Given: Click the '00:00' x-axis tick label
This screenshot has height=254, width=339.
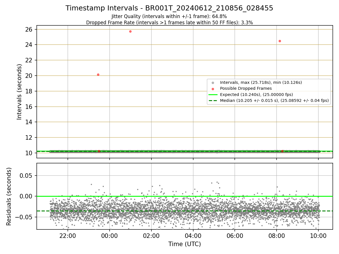Looking at the screenshot, I should (x=109, y=236).
